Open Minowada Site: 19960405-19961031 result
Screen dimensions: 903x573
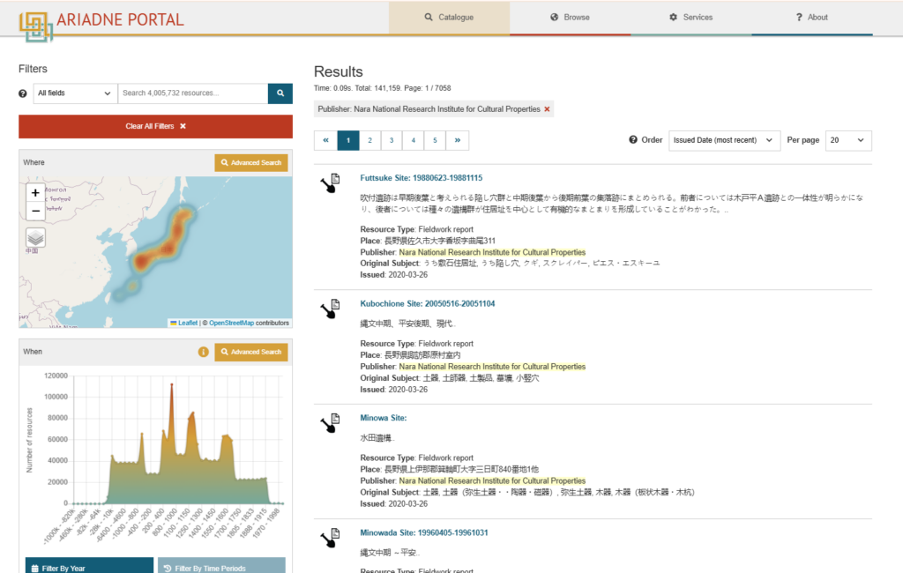[x=424, y=532]
